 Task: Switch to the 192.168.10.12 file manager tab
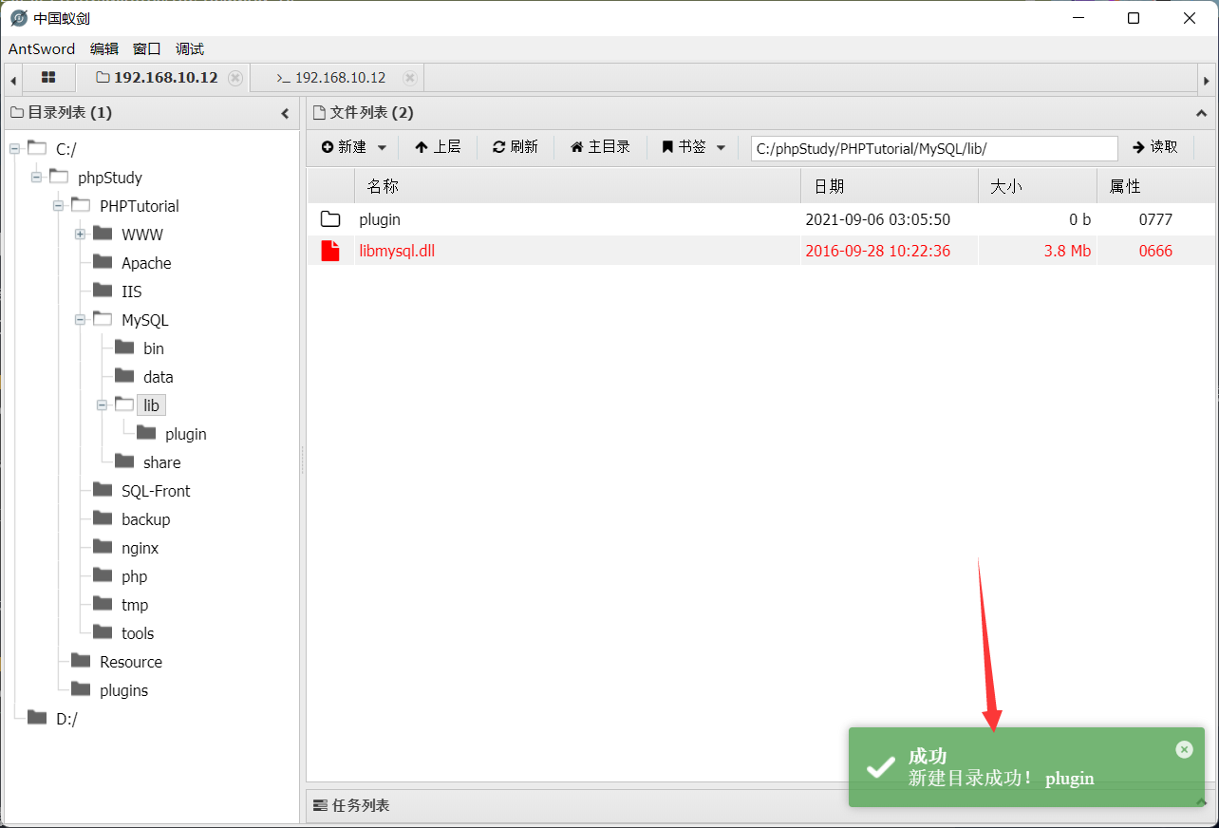[x=158, y=78]
